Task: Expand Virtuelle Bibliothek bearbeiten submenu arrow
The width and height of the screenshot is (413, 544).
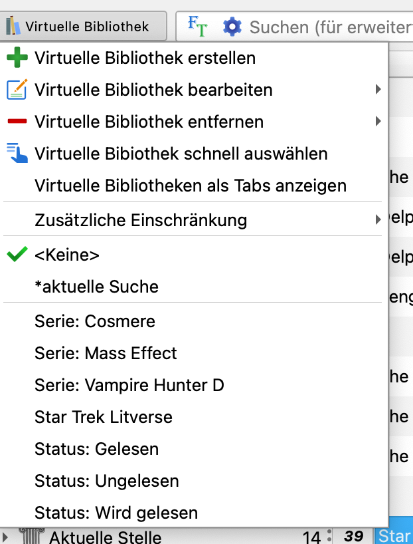Action: (x=378, y=90)
